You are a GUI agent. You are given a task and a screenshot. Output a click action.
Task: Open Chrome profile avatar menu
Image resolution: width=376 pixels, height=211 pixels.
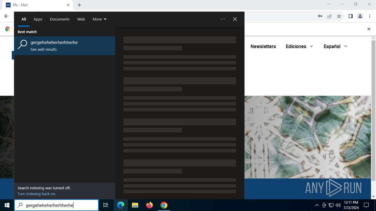coord(360,16)
